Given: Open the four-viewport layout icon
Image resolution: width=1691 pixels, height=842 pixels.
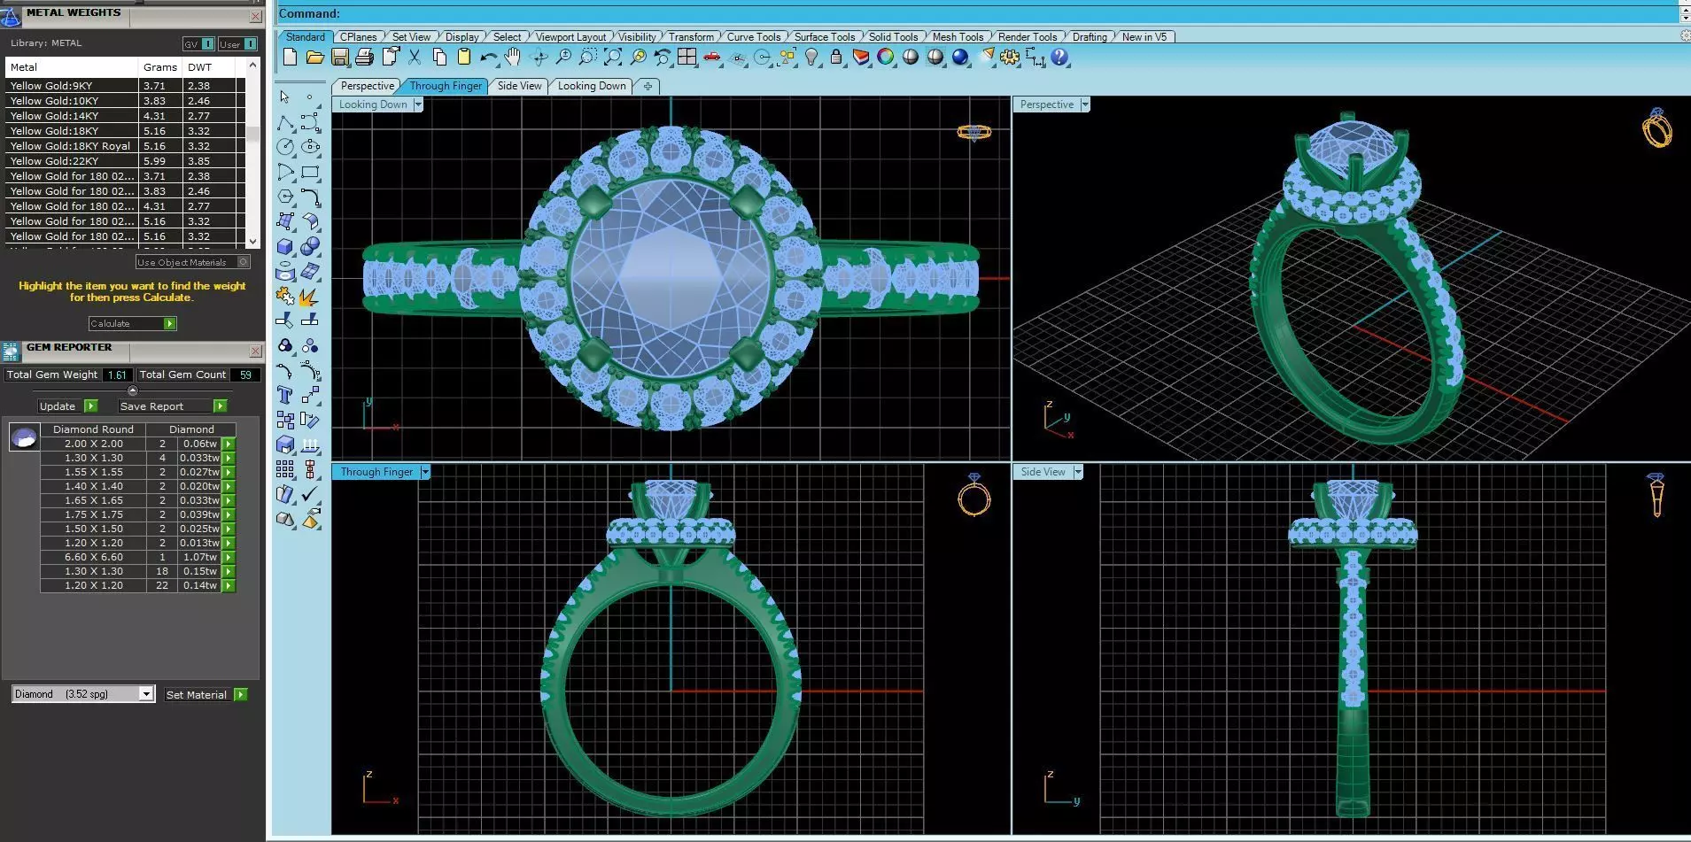Looking at the screenshot, I should coord(686,58).
